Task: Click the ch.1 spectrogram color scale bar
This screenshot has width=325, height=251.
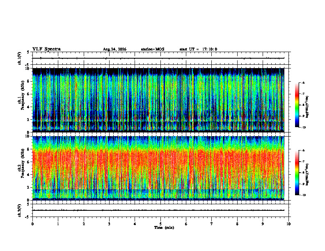Action: (297, 105)
